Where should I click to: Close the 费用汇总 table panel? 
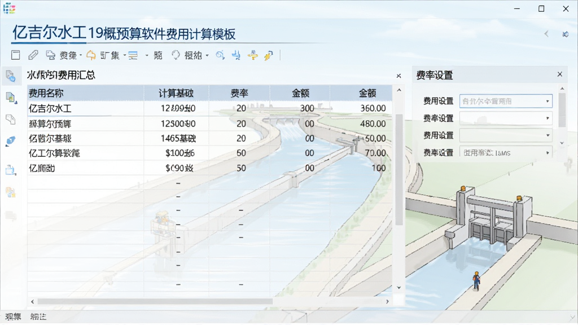399,76
